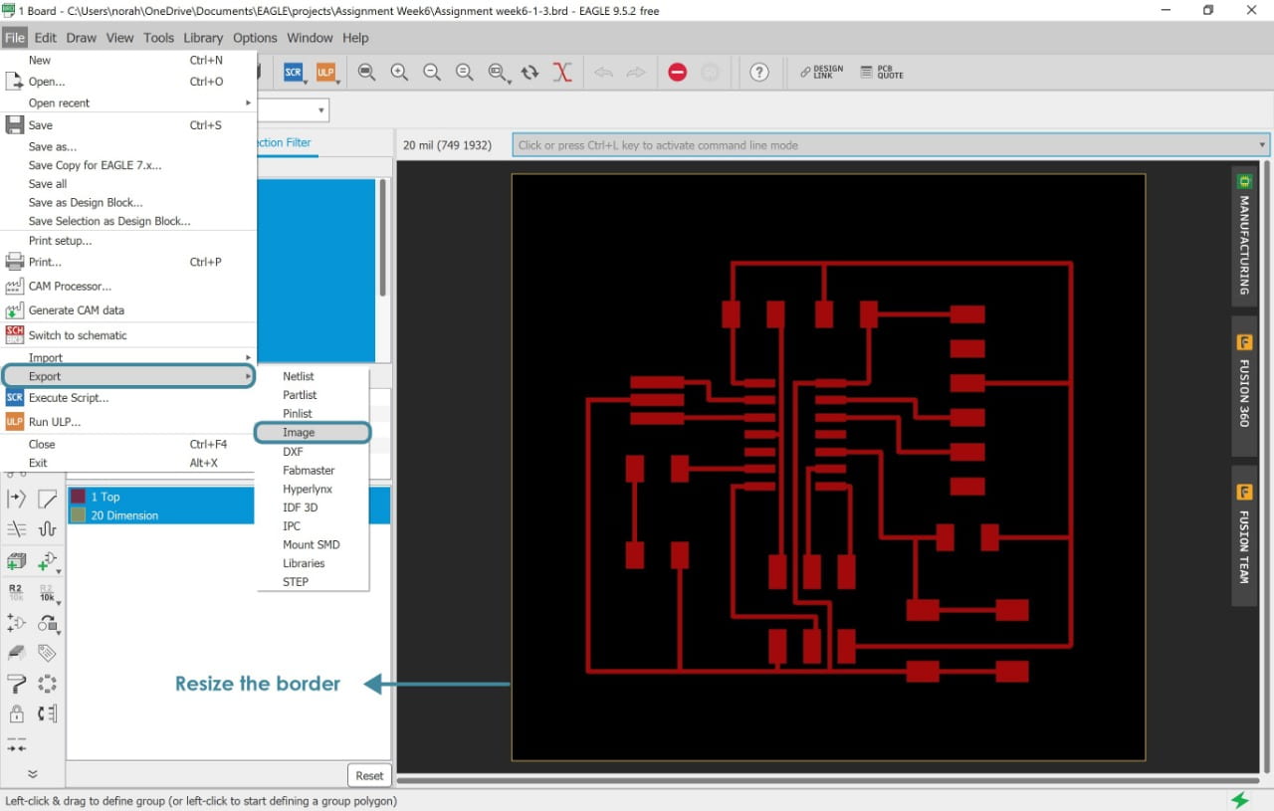1274x811 pixels.
Task: Click the '20 mil (749 1932)' coordinate readout
Action: [x=447, y=145]
